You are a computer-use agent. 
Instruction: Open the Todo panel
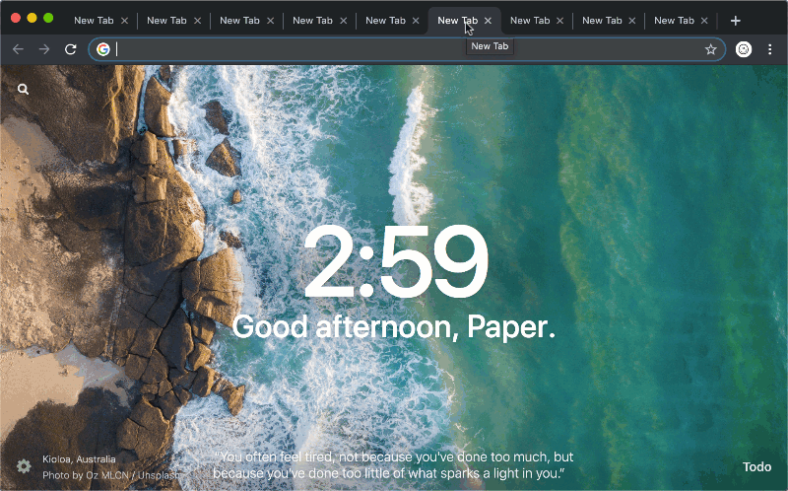click(756, 466)
